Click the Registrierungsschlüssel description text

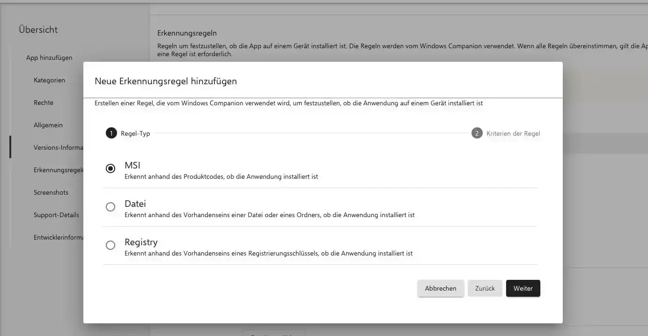268,254
